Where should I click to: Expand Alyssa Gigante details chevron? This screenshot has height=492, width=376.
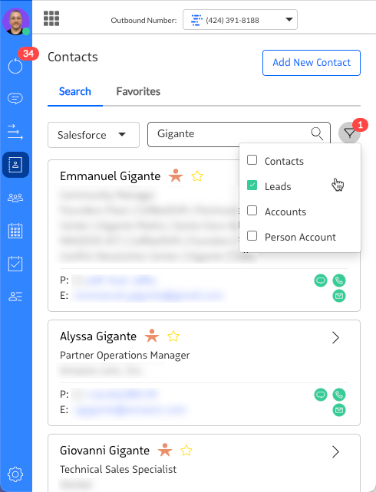[336, 338]
